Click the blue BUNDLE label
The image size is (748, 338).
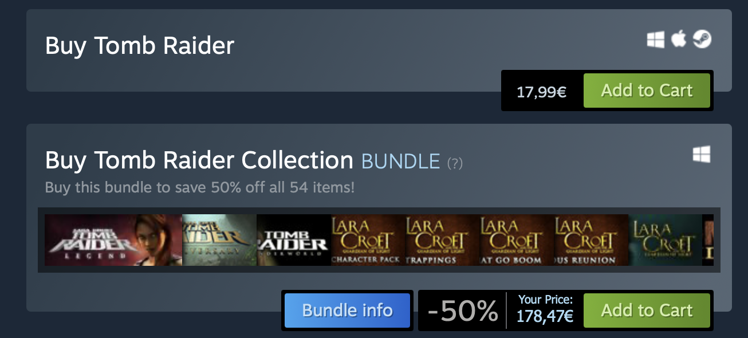point(400,162)
